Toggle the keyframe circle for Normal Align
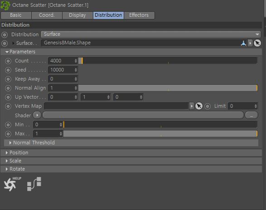 (x=8, y=88)
